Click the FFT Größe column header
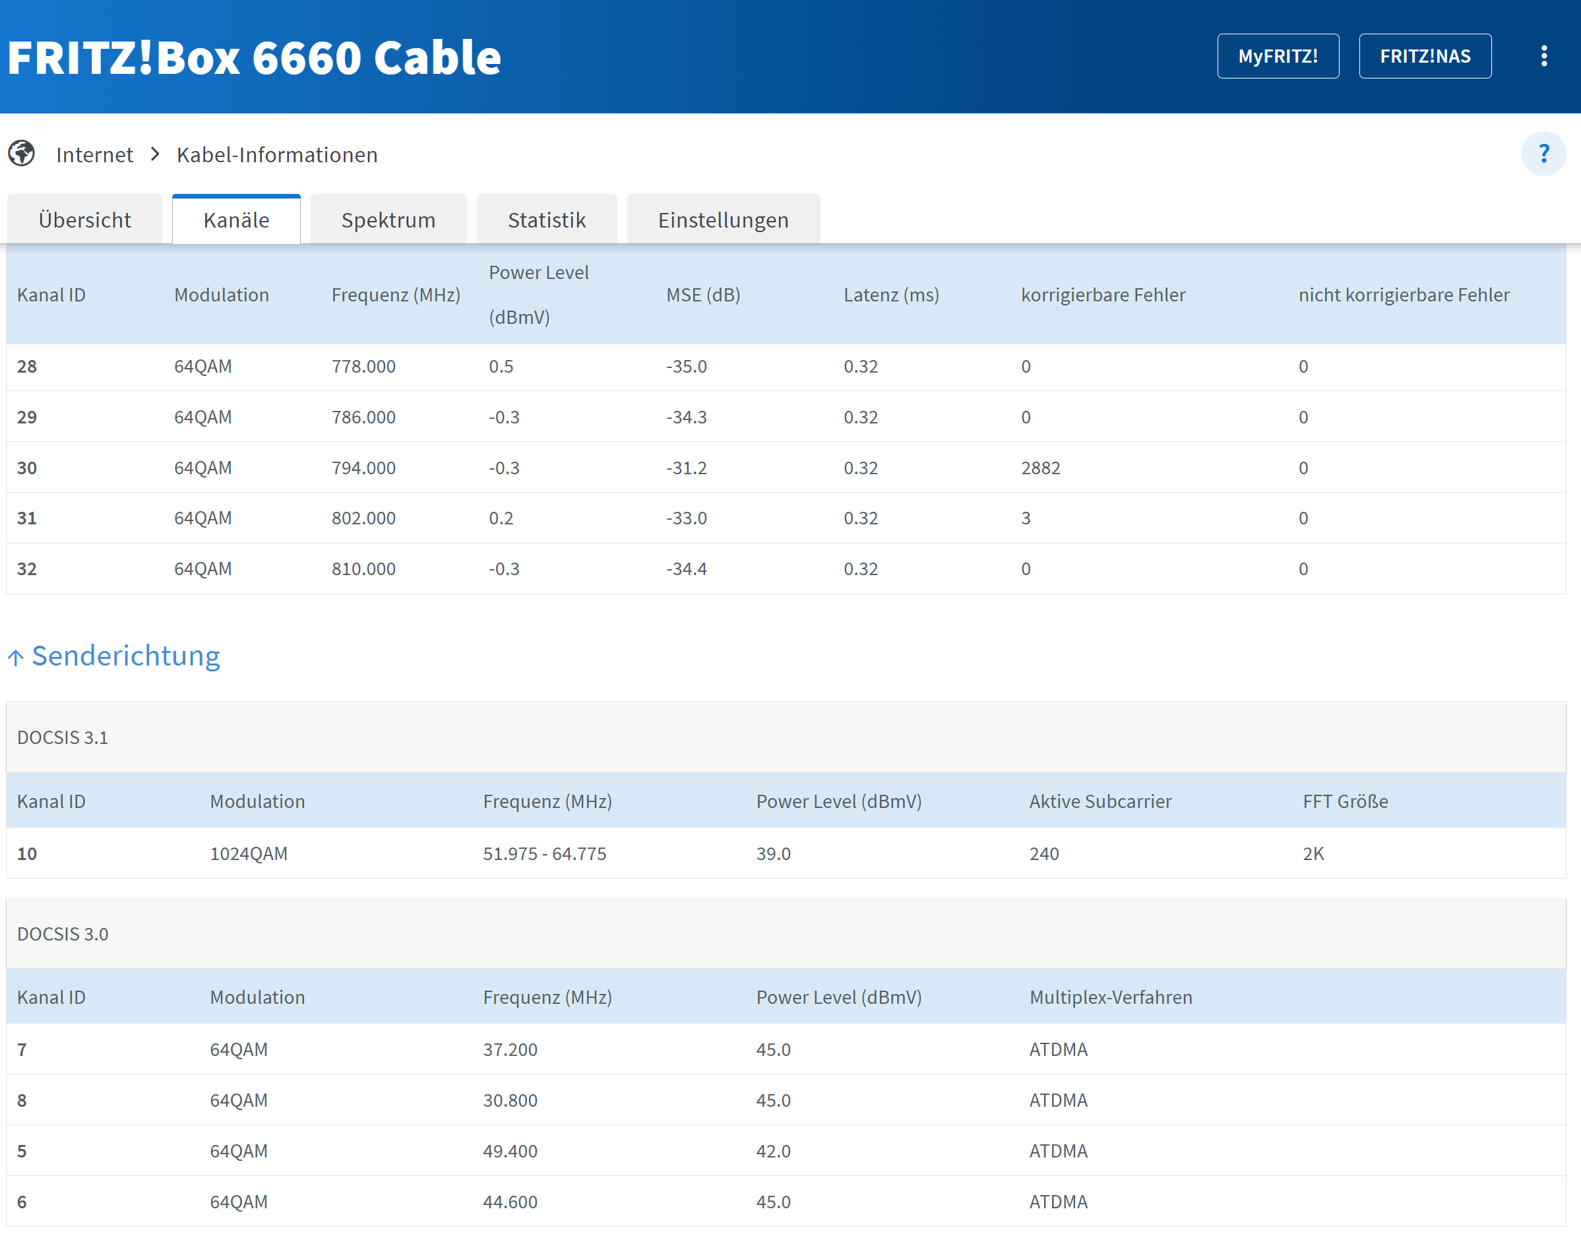 (1345, 801)
